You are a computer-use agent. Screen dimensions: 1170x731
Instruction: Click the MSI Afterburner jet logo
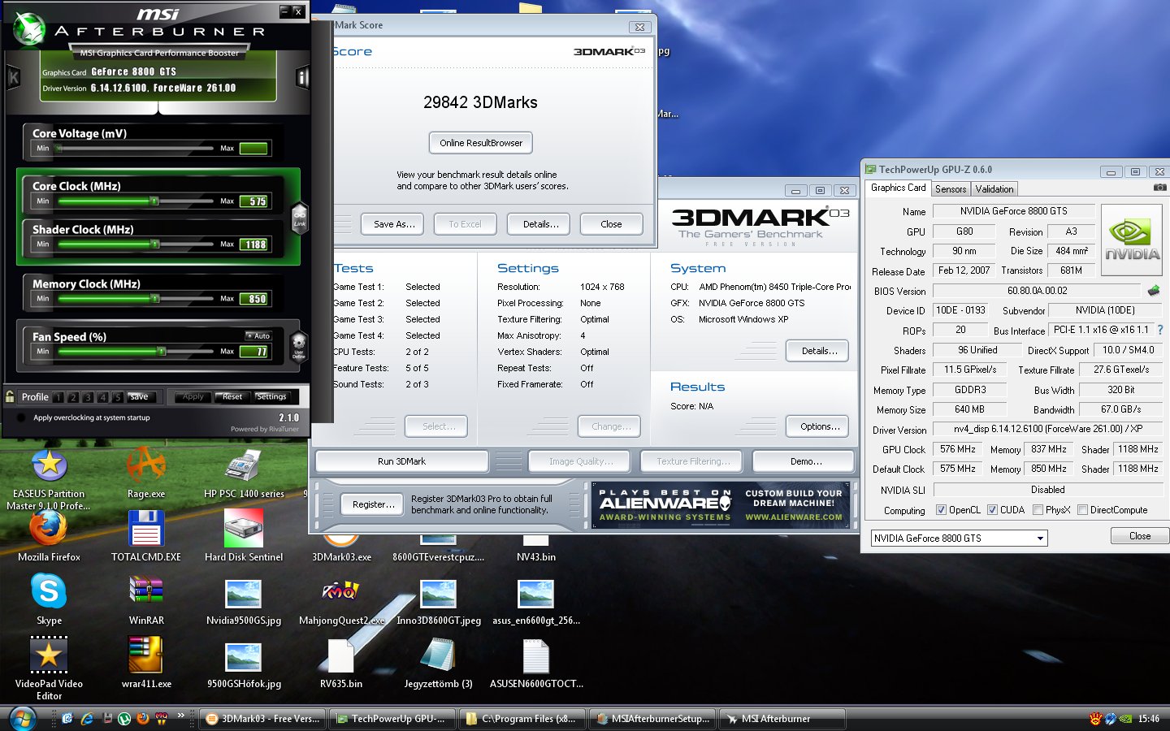(x=30, y=29)
